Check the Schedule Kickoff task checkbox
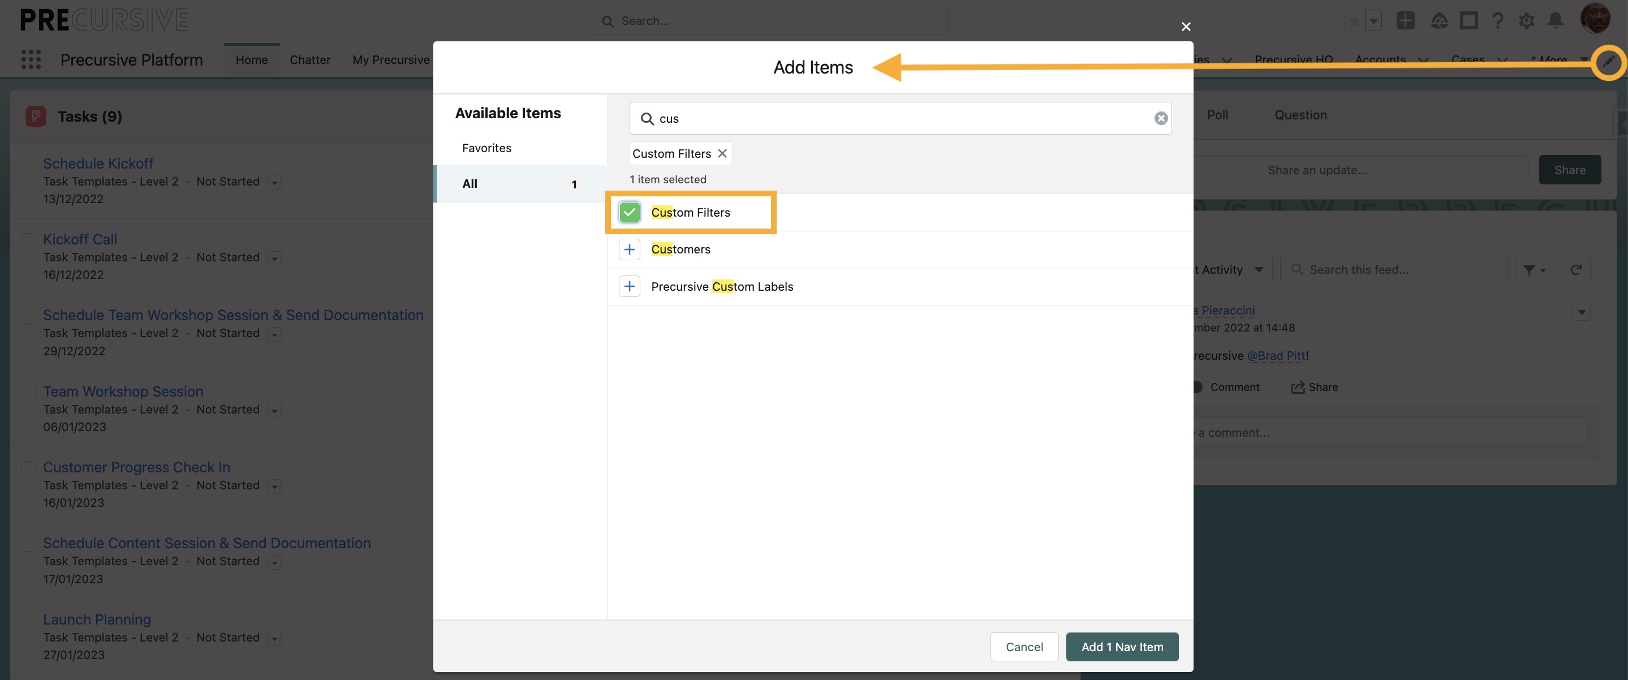 [x=29, y=163]
